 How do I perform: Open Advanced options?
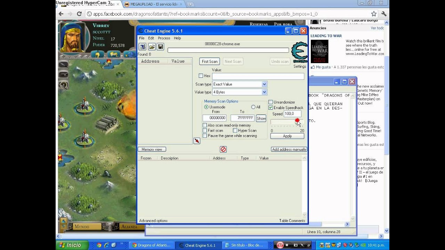(x=153, y=221)
